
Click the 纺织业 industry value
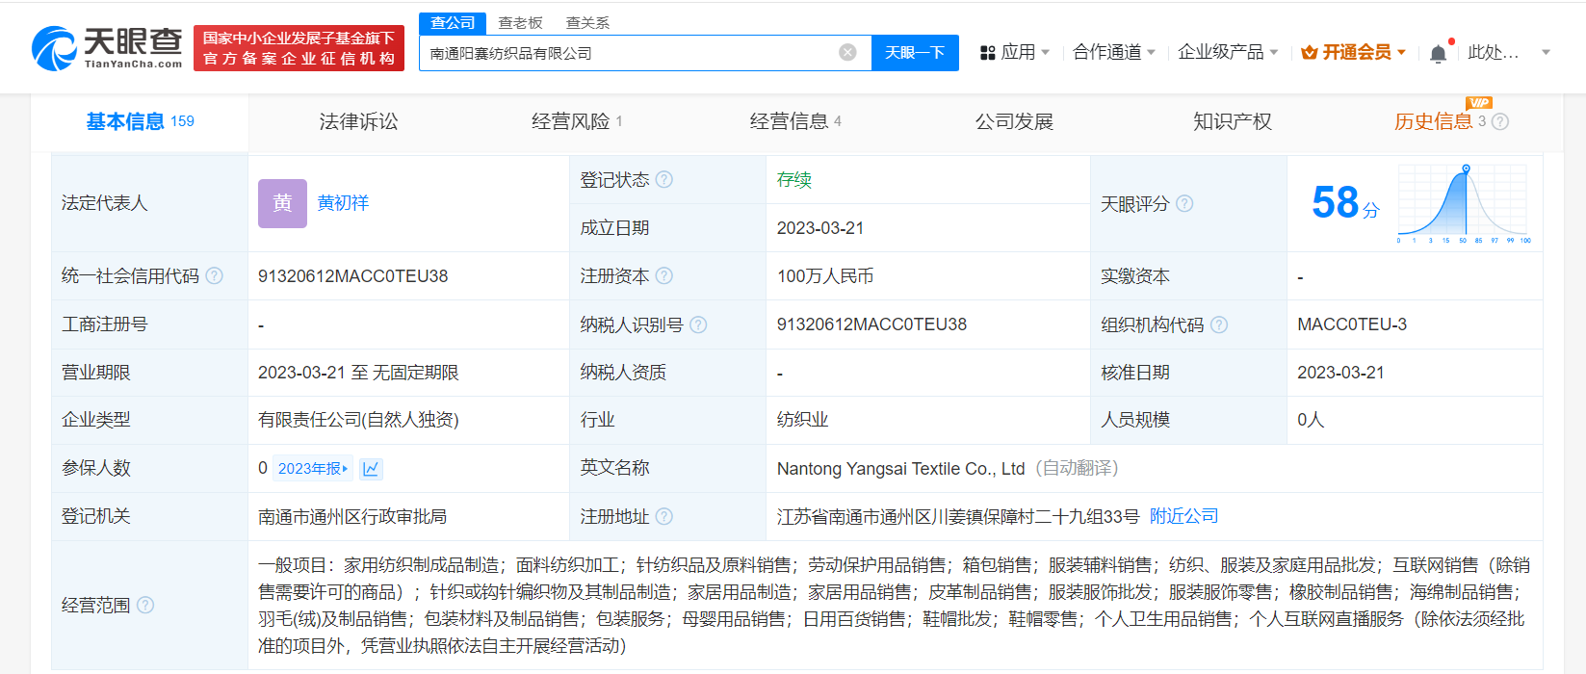(803, 420)
